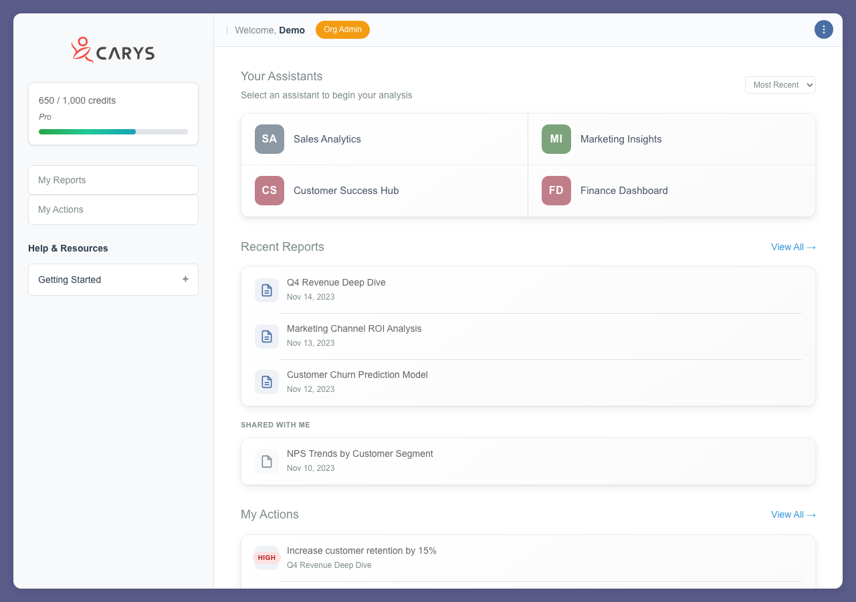Open the Customer Success Hub icon
The height and width of the screenshot is (602, 856).
[x=269, y=191]
